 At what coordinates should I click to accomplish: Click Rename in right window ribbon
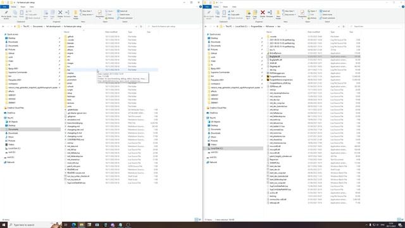click(x=270, y=14)
